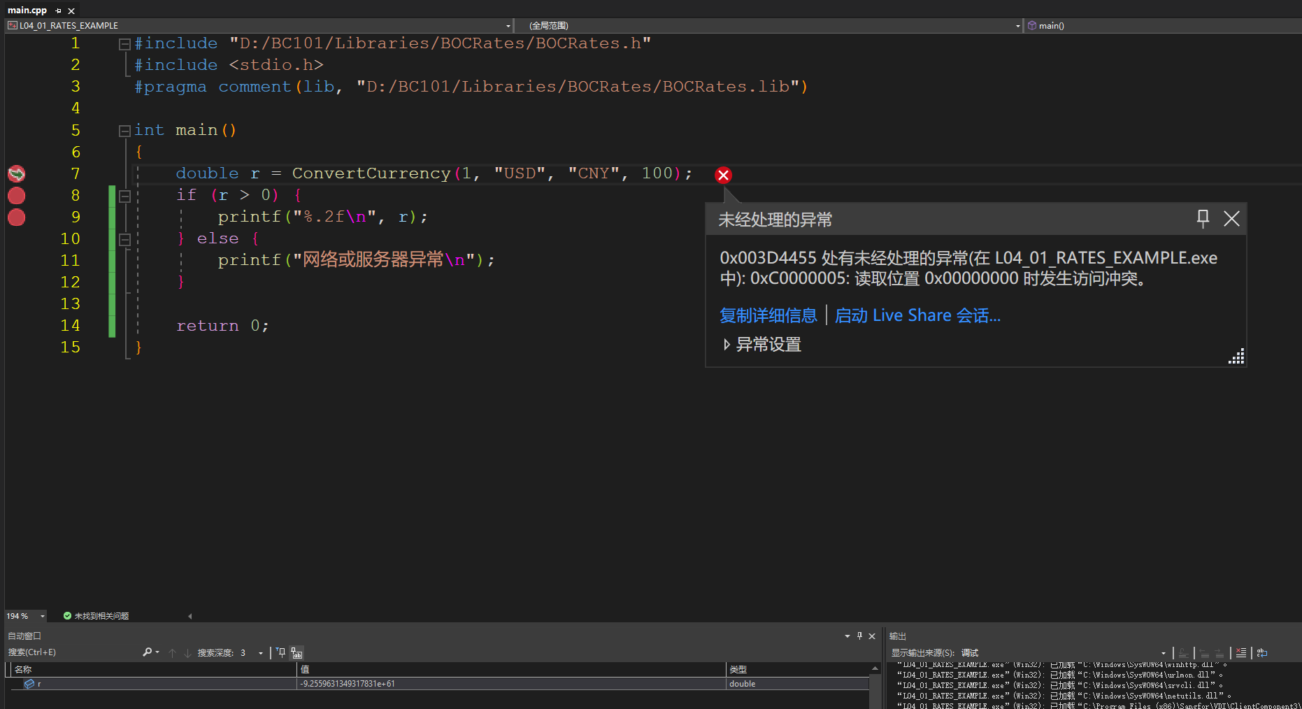This screenshot has height=709, width=1302.
Task: Click the 输出 panel title
Action: point(898,636)
